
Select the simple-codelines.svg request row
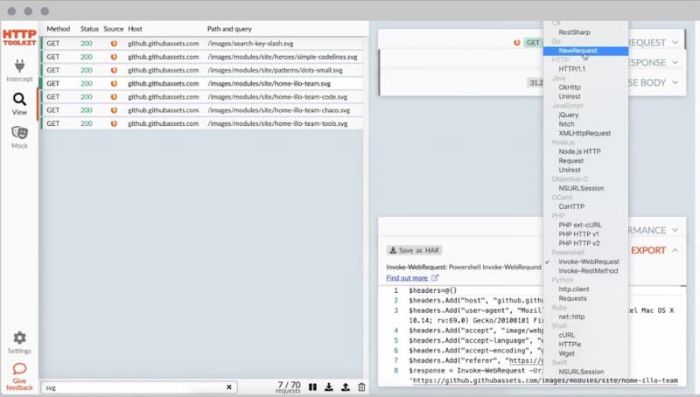[x=203, y=57]
